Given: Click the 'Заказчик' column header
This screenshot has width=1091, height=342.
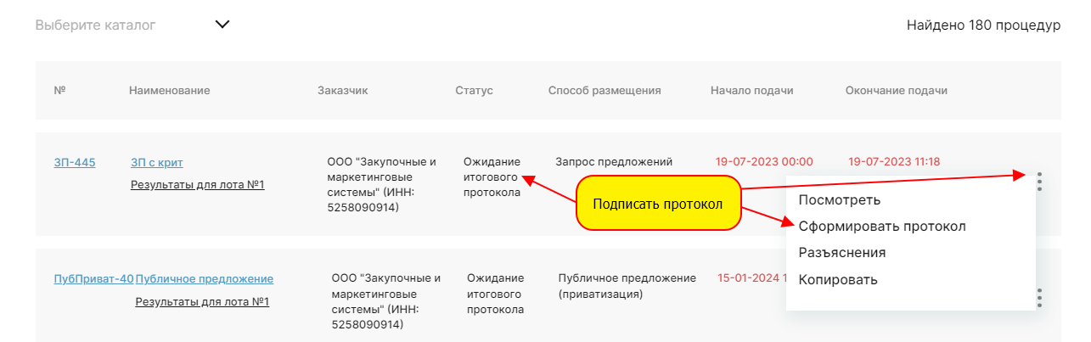Looking at the screenshot, I should pyautogui.click(x=342, y=91).
